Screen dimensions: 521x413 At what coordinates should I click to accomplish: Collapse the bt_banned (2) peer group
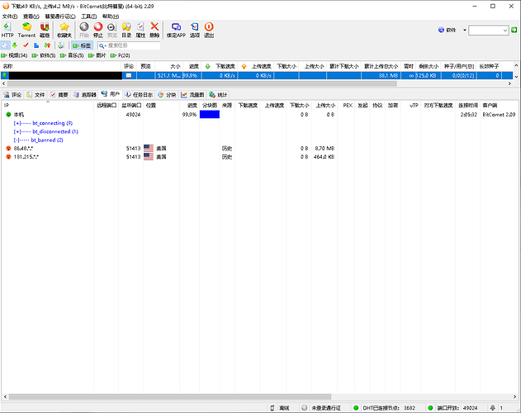pyautogui.click(x=18, y=140)
